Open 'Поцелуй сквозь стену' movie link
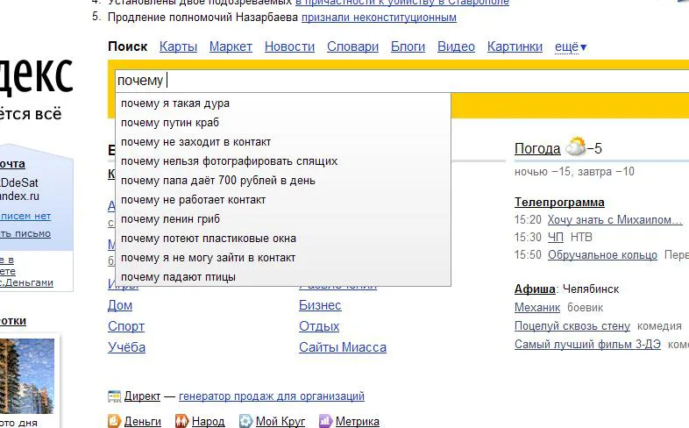Viewport: 689px width, 428px height. pos(572,326)
